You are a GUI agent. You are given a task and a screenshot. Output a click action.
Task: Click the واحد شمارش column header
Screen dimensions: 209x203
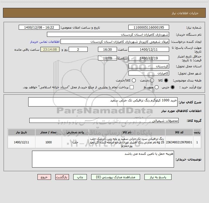coord(75,132)
